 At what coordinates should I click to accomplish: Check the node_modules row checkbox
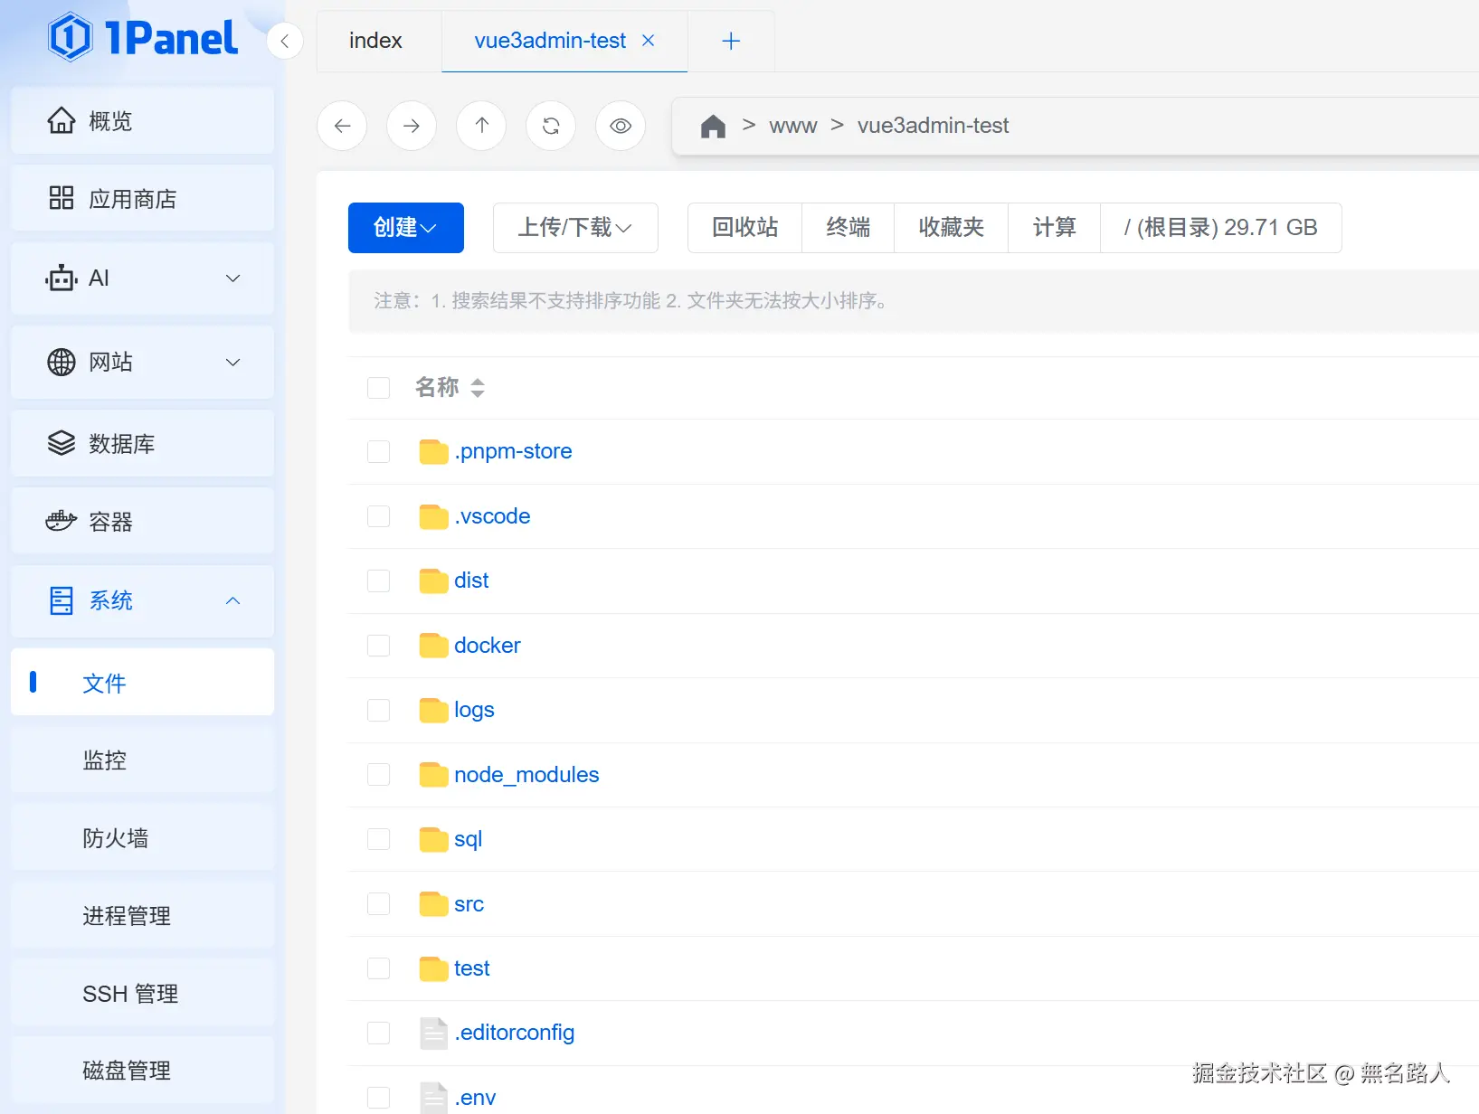click(x=379, y=775)
